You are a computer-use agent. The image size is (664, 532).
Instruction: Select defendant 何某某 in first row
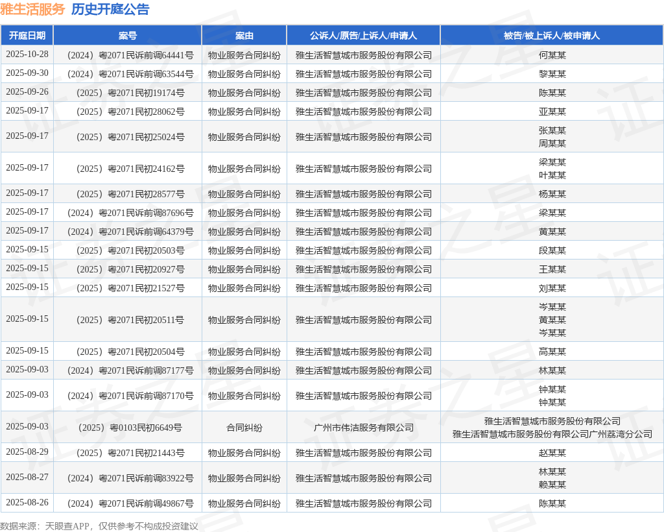[x=552, y=55]
